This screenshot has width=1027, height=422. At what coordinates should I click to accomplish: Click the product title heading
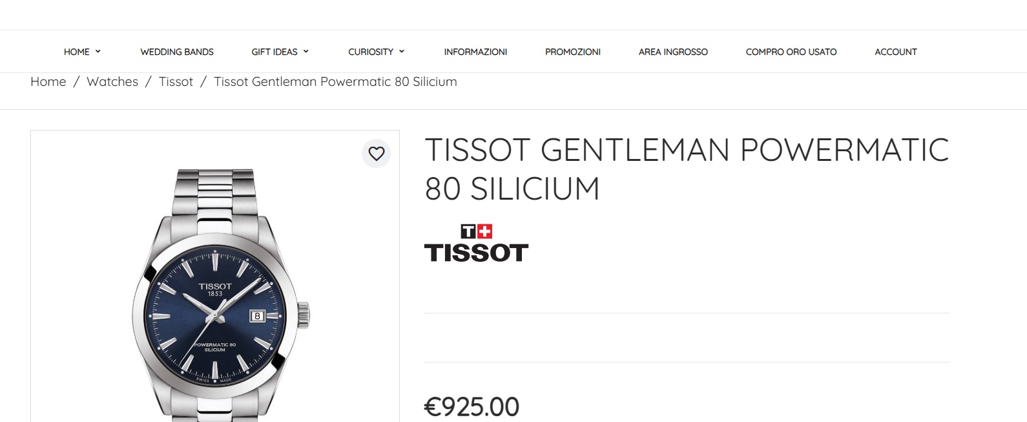click(687, 169)
